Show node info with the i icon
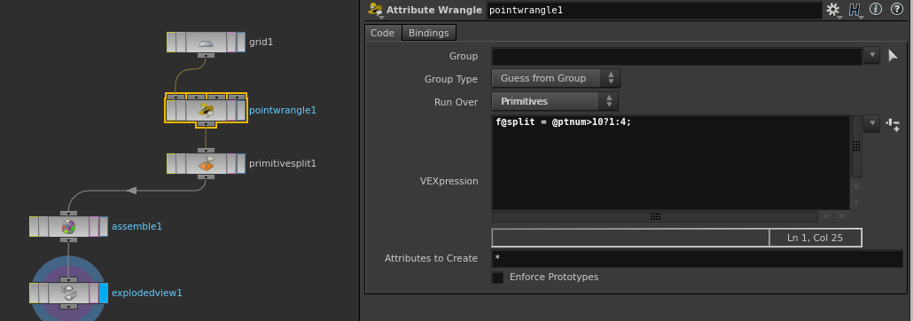The image size is (913, 321). click(875, 10)
